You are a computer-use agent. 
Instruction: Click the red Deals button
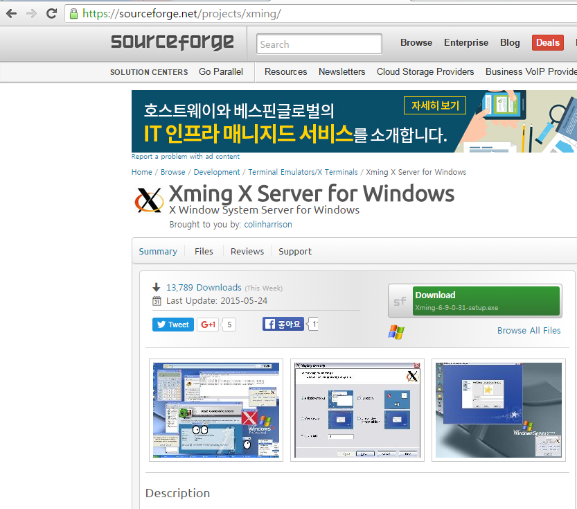pyautogui.click(x=547, y=42)
